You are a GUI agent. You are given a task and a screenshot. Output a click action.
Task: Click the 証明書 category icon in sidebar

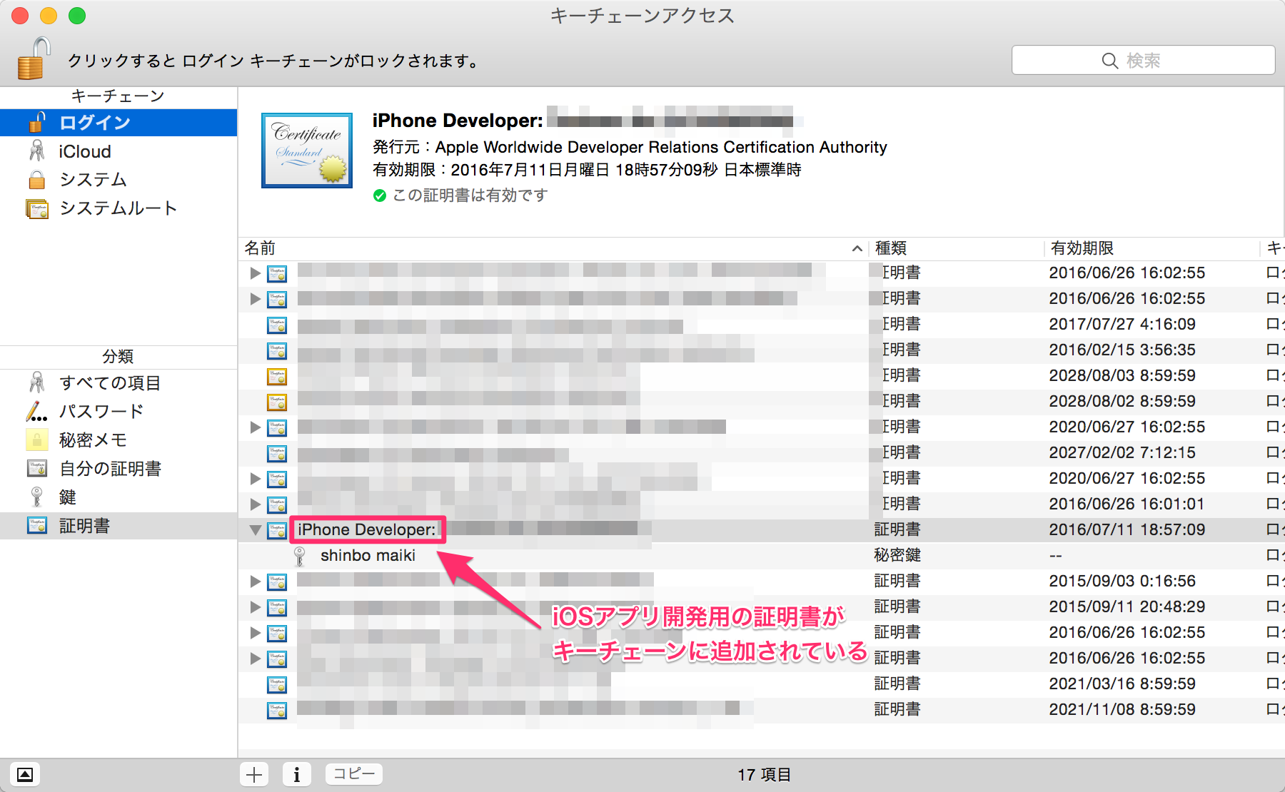click(37, 526)
